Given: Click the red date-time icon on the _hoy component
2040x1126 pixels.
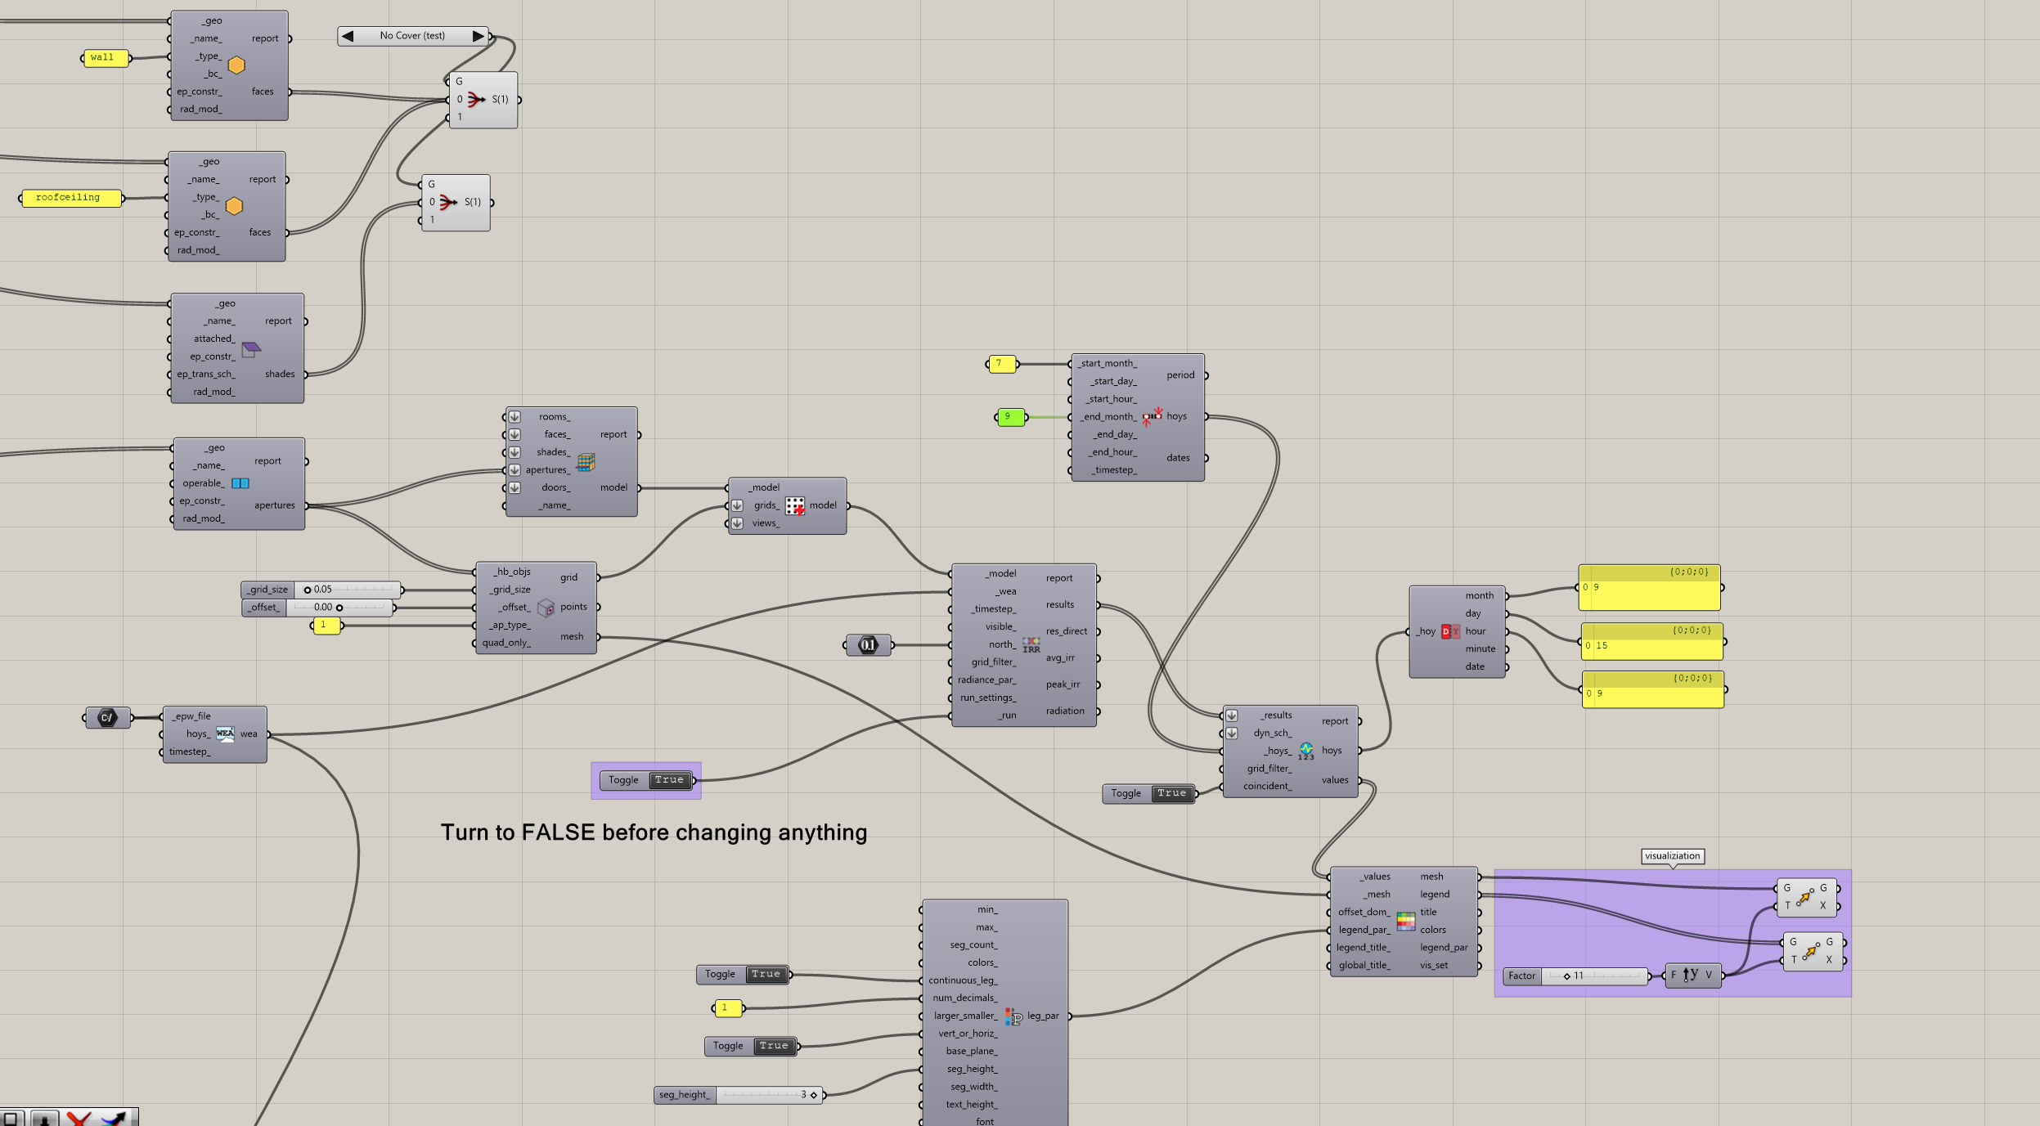Looking at the screenshot, I should click(1449, 631).
